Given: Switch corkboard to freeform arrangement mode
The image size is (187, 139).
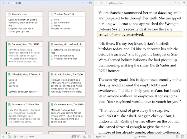Looking at the screenshot, I should pos(78,137).
